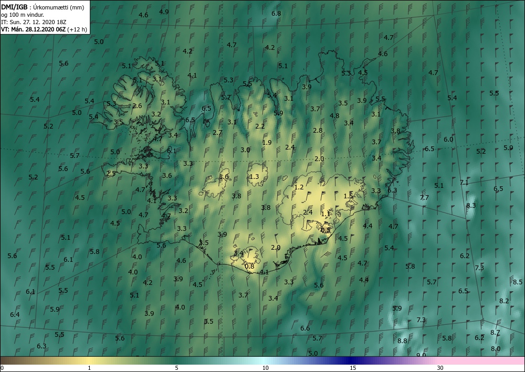Viewport: 525px width, 372px height.
Task: Click the map value '1.1' on the glacier
Action: pos(325,214)
